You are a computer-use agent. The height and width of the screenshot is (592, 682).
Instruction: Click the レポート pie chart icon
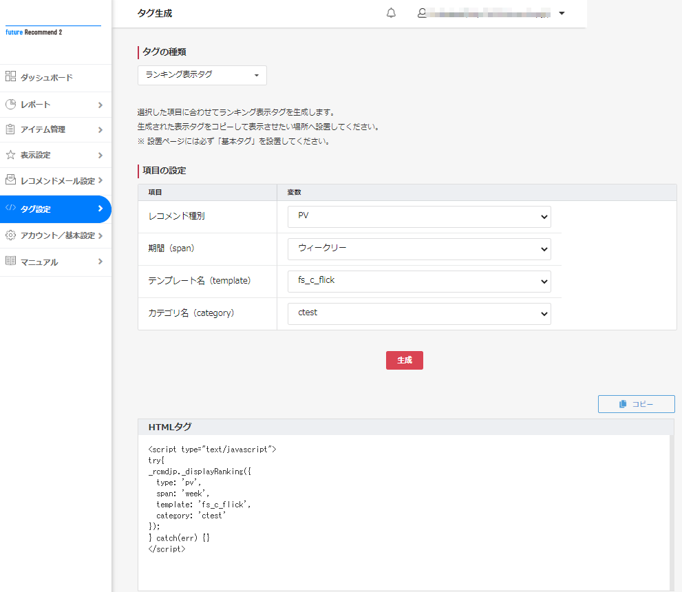click(x=10, y=104)
